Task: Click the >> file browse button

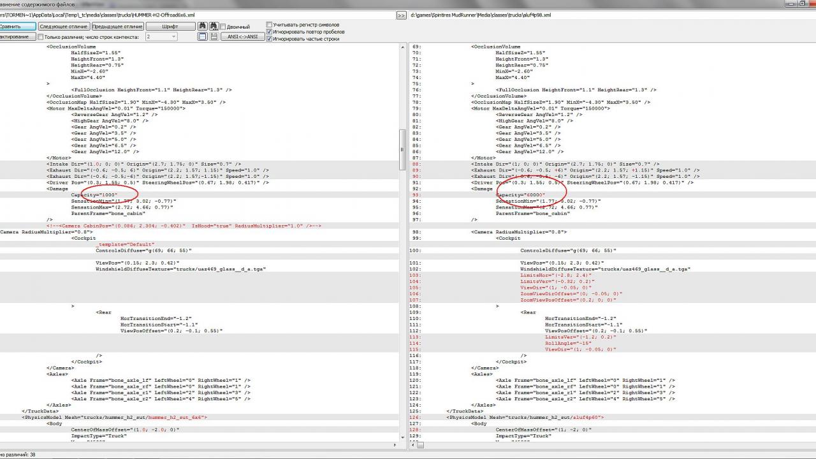Action: pos(401,15)
